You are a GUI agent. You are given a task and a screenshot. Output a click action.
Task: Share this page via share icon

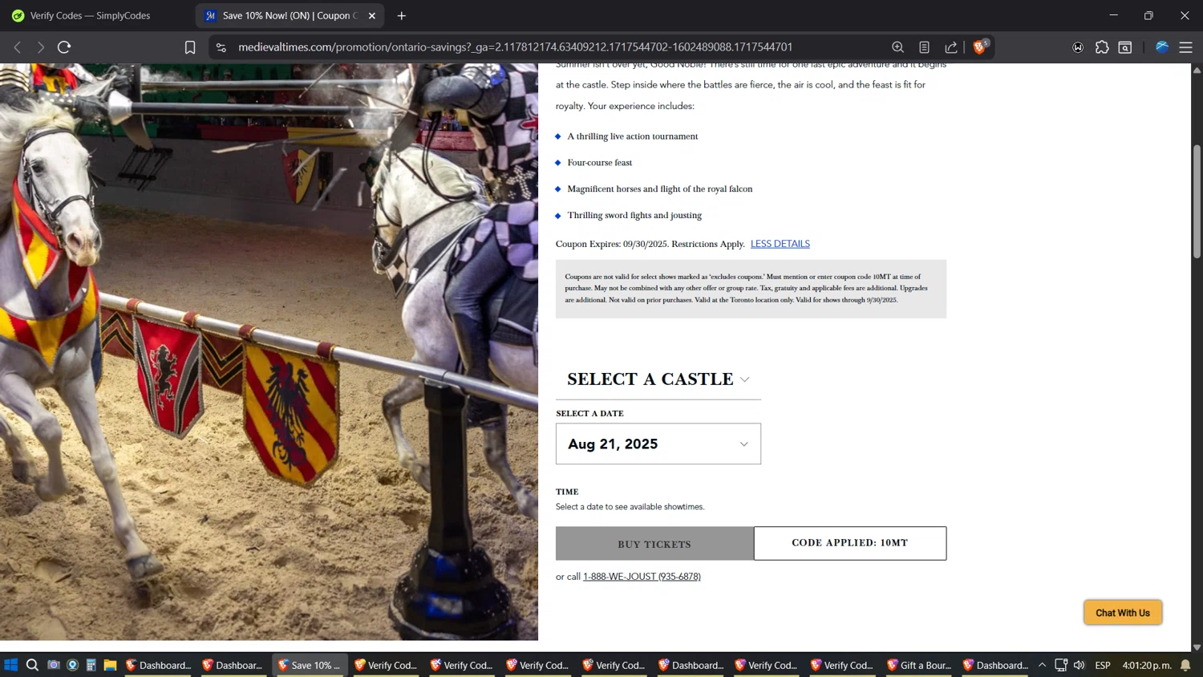[x=951, y=47]
